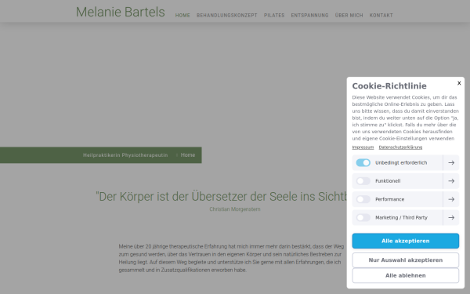Go to the Home menu item
Screen dimensions: 470x294
tap(183, 16)
